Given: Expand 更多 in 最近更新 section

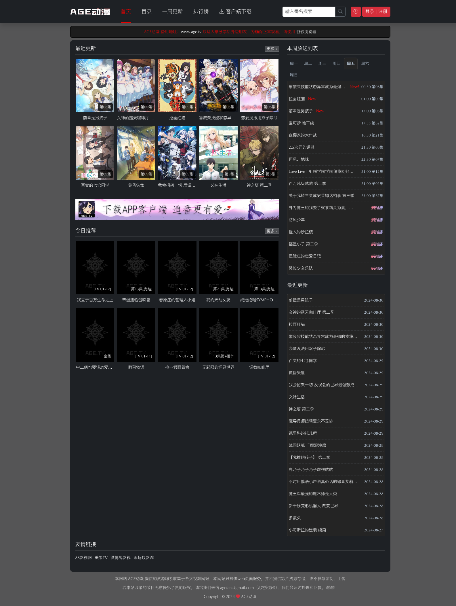Looking at the screenshot, I should point(272,49).
